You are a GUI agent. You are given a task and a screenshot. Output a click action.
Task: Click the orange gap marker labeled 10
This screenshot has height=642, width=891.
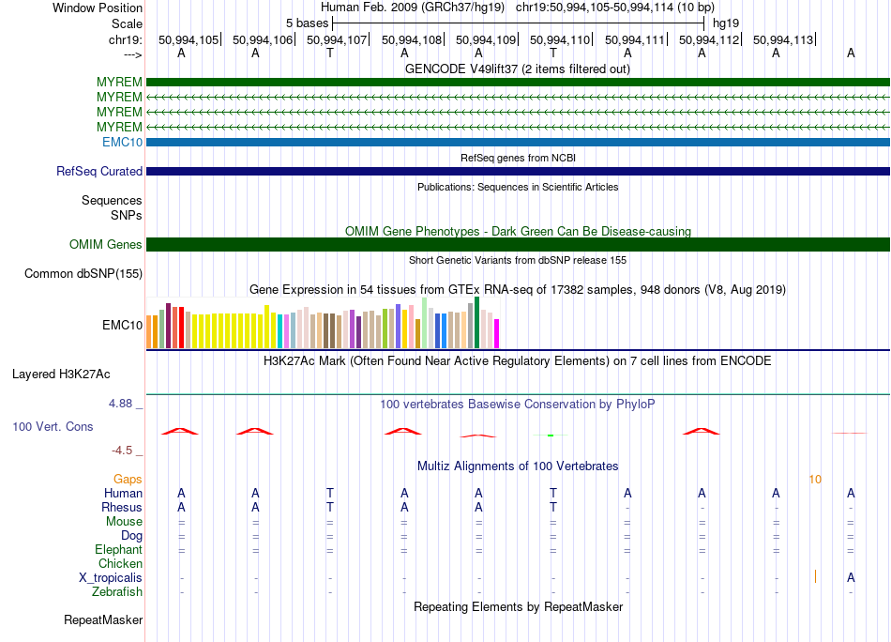coord(815,480)
